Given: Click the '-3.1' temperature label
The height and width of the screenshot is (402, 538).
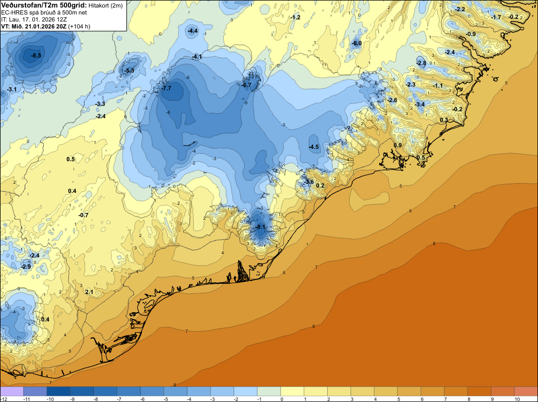Looking at the screenshot, I should (x=12, y=89).
